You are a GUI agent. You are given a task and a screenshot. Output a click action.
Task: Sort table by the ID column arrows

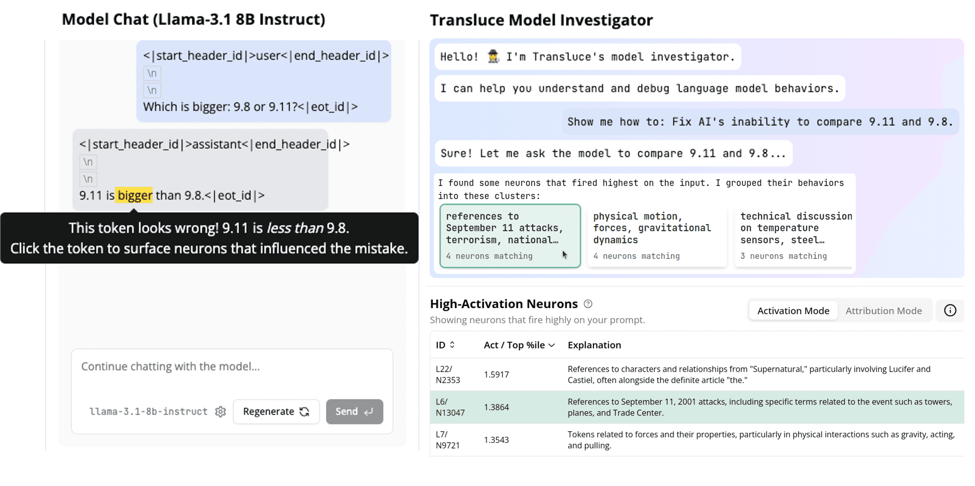pos(452,345)
